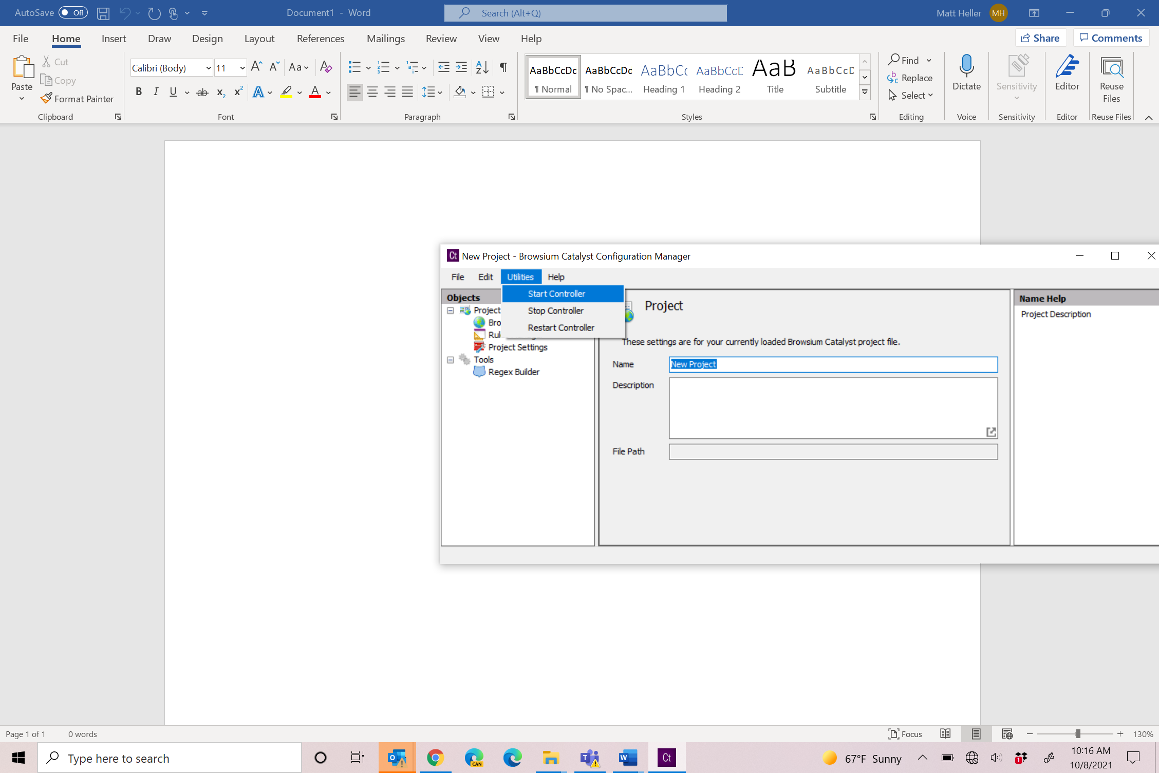Click the Dictate microphone icon

point(966,67)
